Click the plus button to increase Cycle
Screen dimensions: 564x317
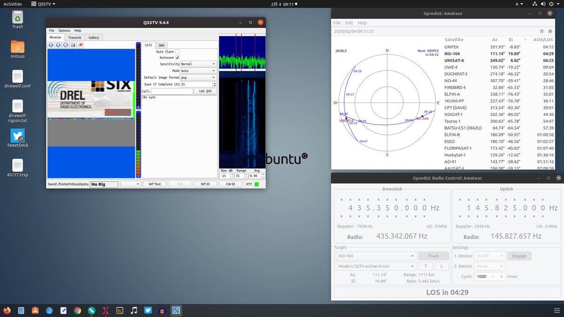501,277
